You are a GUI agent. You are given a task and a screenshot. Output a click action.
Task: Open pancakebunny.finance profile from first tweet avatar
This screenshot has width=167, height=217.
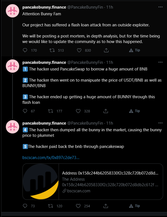[13, 11]
